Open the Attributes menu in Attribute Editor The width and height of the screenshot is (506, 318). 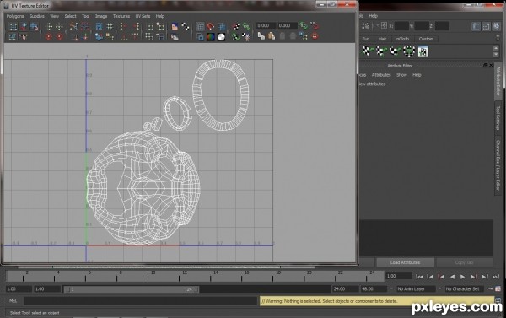point(381,75)
